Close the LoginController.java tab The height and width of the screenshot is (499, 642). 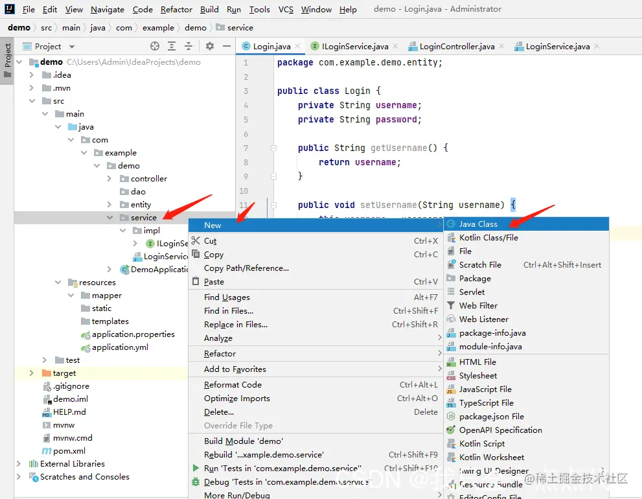(501, 46)
